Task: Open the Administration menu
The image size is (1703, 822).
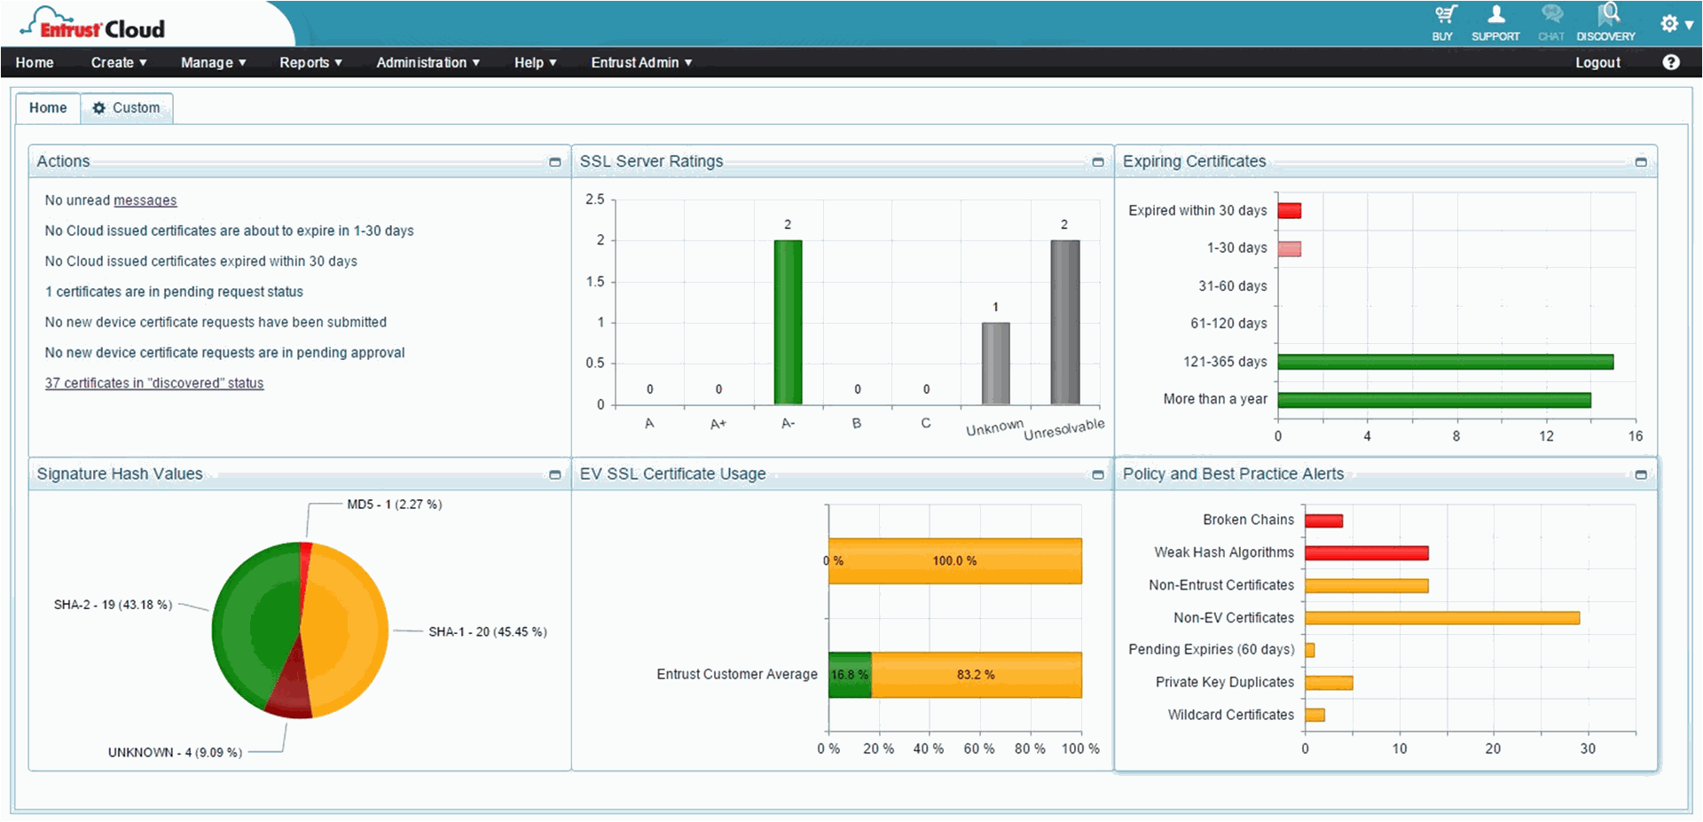Action: tap(428, 62)
